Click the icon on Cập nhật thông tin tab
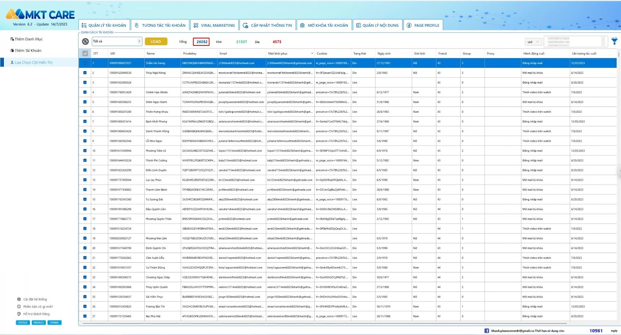Screen dimensions: 621x335 246,25
